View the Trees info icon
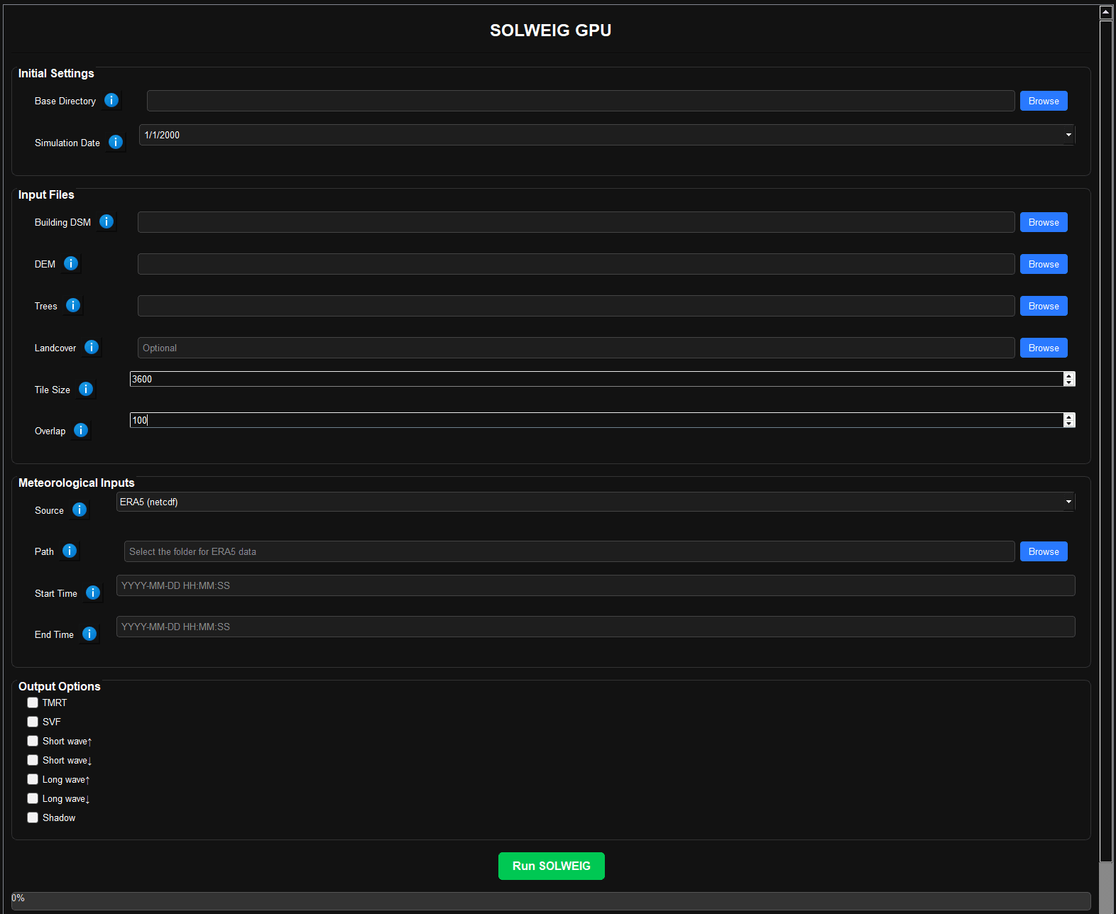The width and height of the screenshot is (1116, 914). [73, 305]
